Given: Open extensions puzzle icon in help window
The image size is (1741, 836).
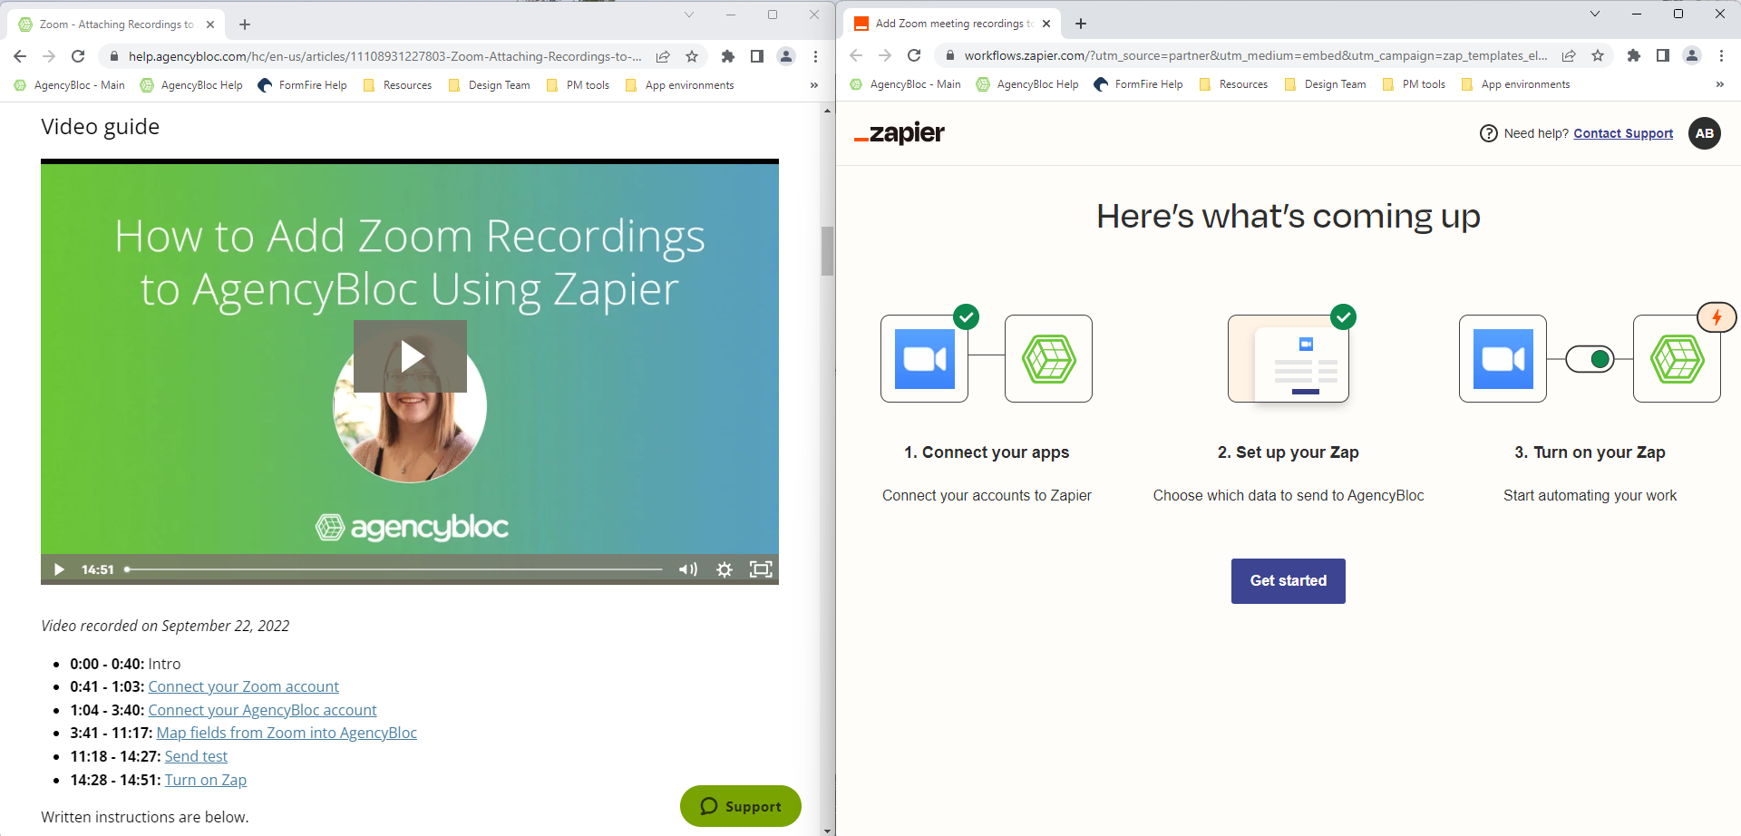Looking at the screenshot, I should pyautogui.click(x=728, y=56).
